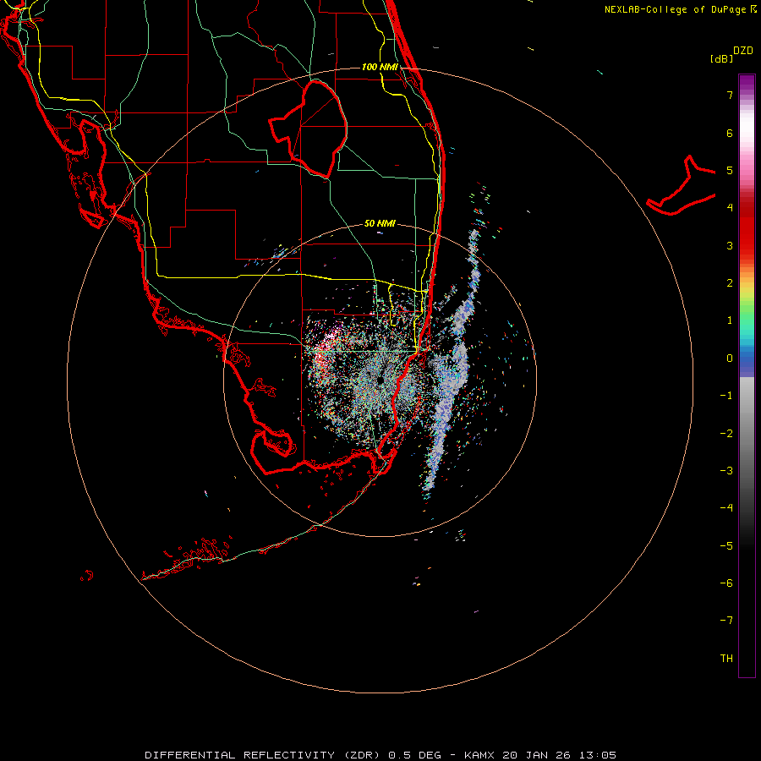This screenshot has height=761, width=761.
Task: Click the -1 value on the color scale
Action: (726, 396)
